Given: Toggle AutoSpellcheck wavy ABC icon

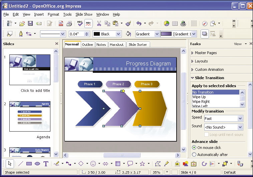Looking at the screenshot, I should pyautogui.click(x=88, y=24).
